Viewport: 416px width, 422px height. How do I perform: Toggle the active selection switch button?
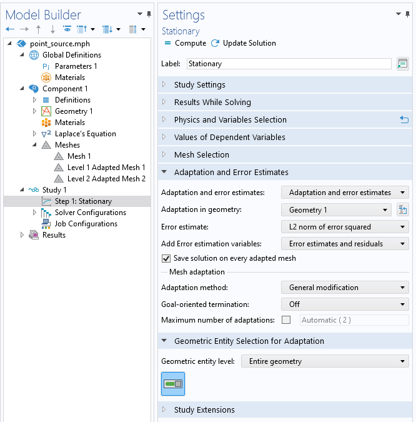click(x=173, y=384)
